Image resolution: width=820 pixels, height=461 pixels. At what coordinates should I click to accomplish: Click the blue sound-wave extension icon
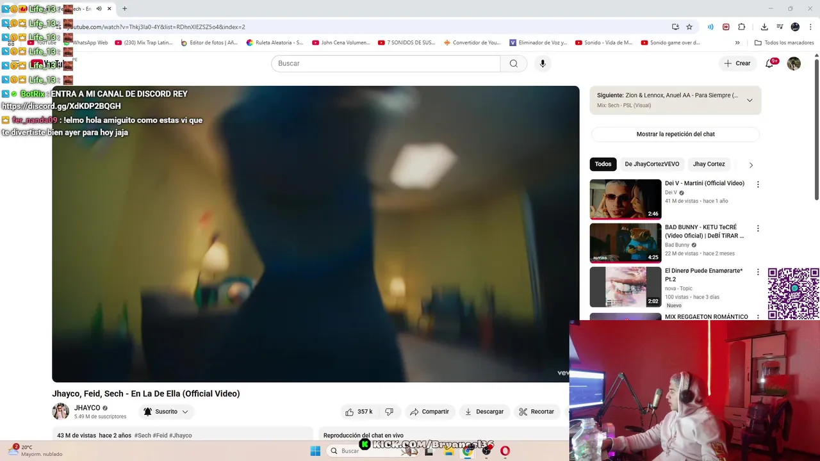click(x=710, y=27)
